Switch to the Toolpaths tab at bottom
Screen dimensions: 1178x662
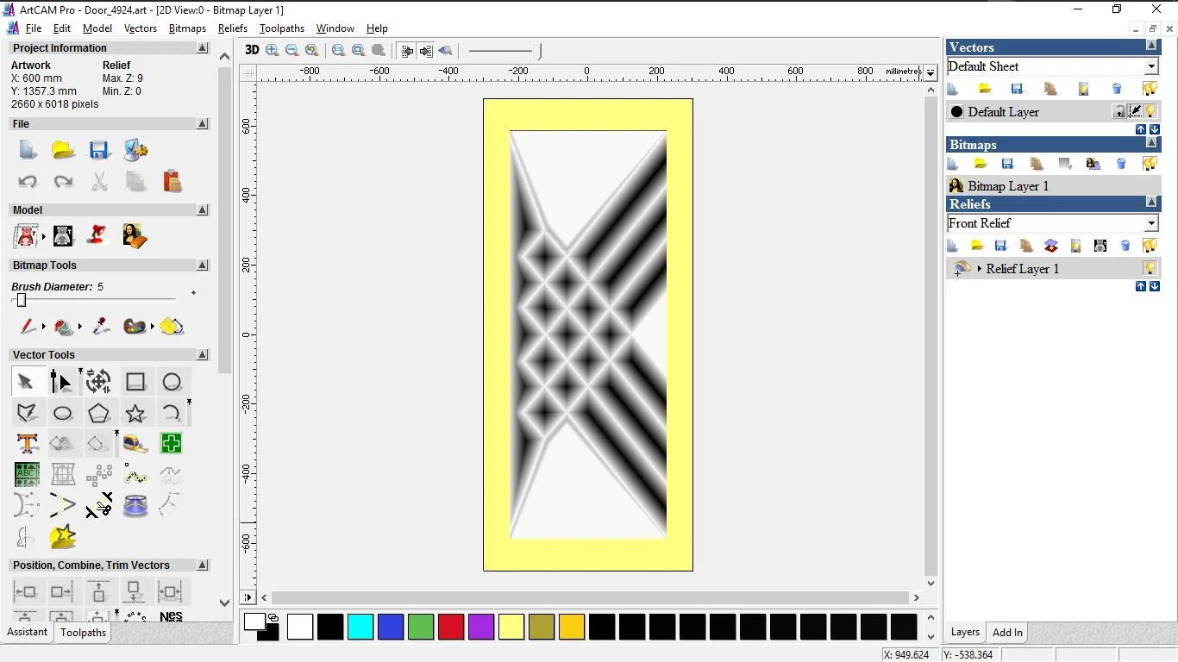83,633
